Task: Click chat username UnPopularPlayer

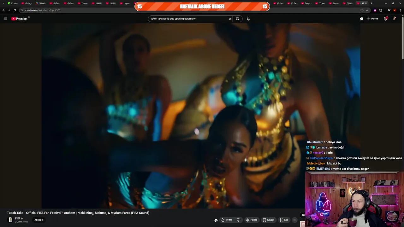Action: [x=322, y=158]
